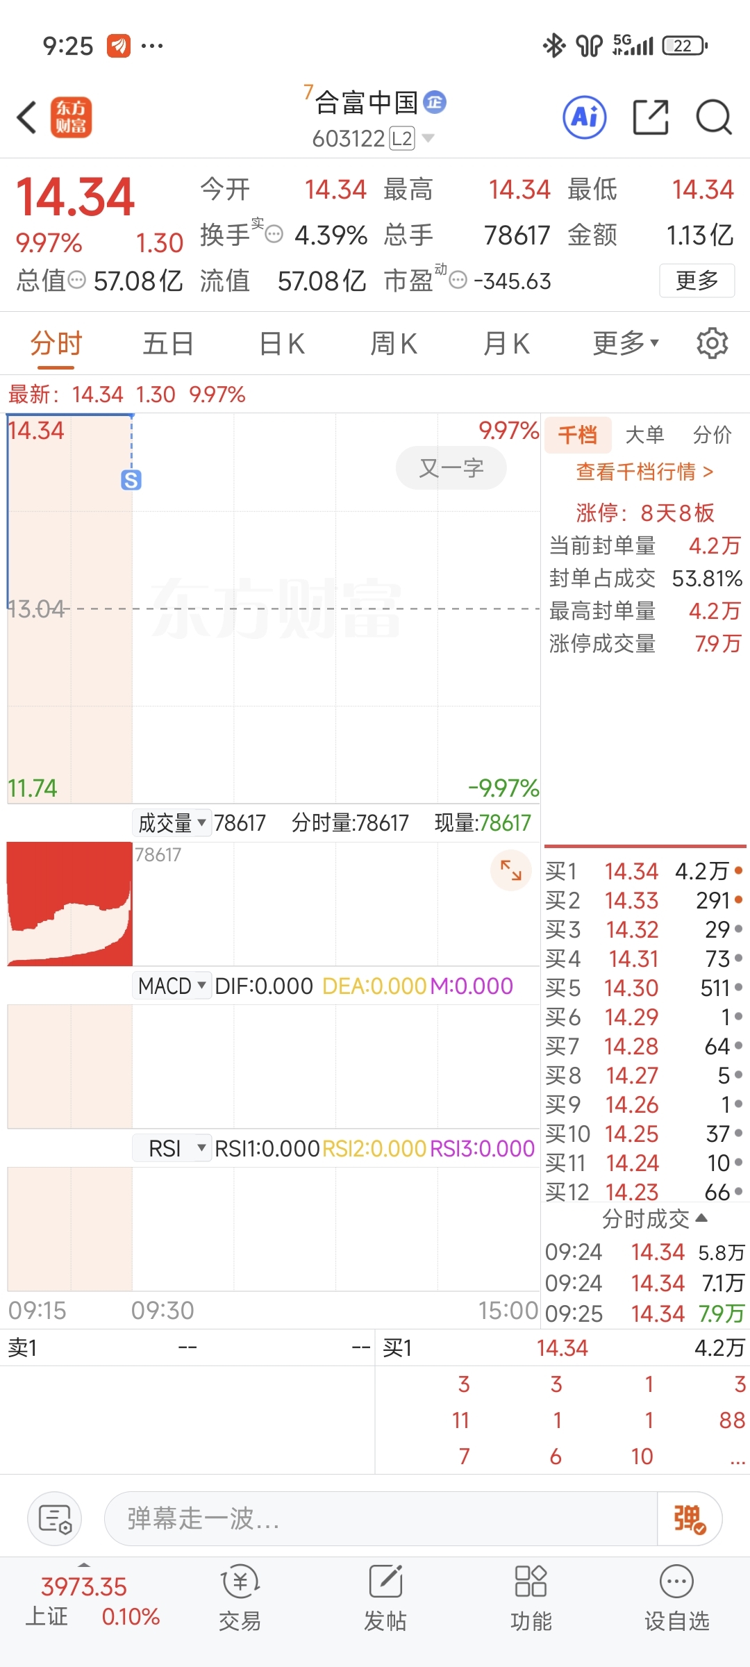Open the 成交量 indicator dropdown
This screenshot has height=1667, width=750.
(172, 822)
